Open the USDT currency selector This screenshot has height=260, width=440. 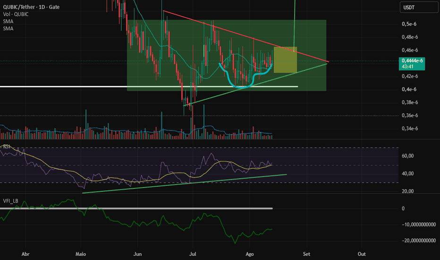419,7
